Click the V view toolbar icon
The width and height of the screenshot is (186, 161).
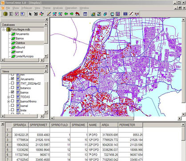click(17, 14)
